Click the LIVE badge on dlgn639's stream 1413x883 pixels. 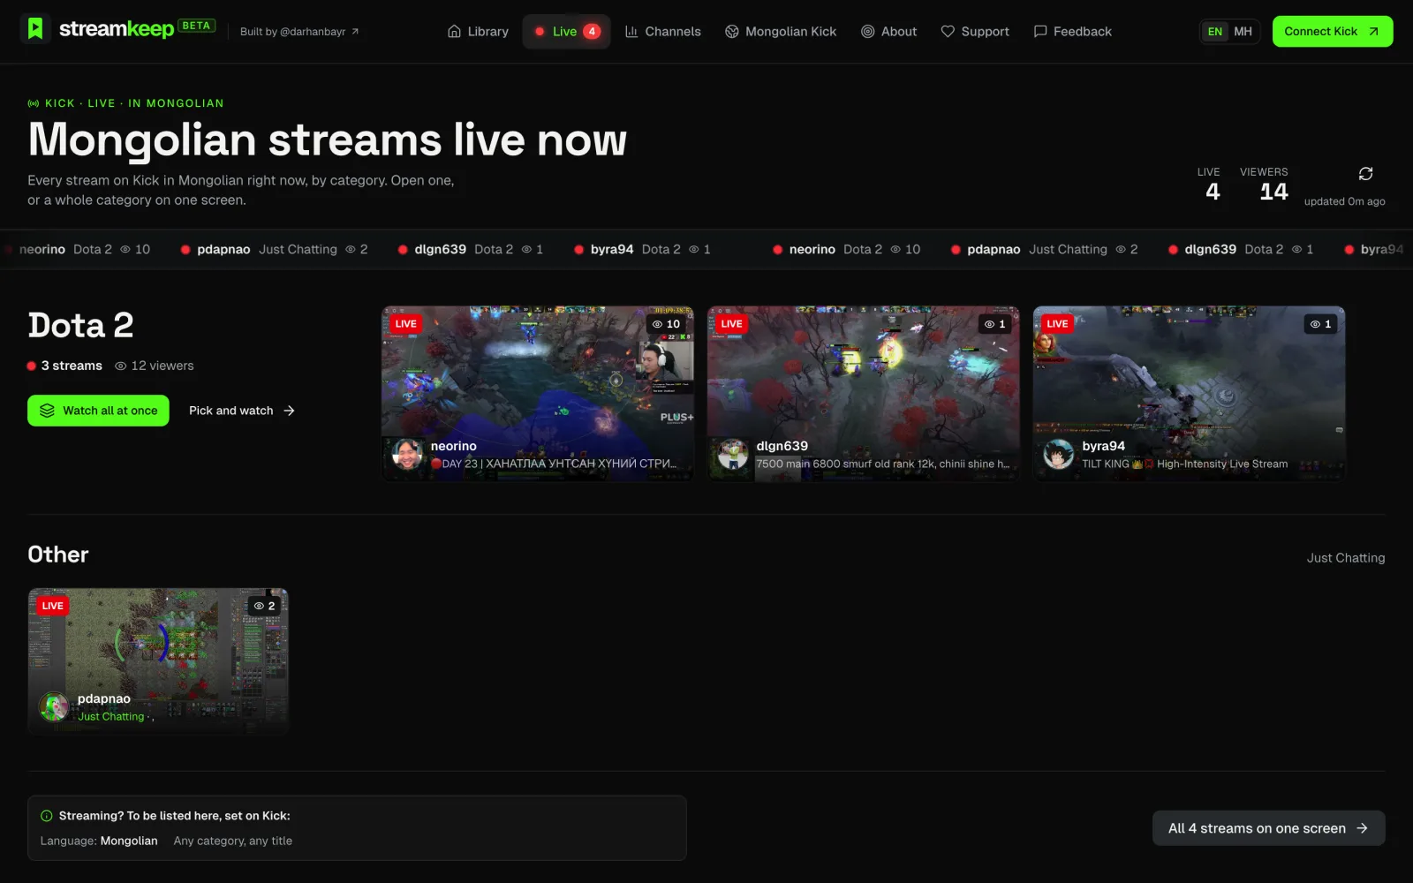point(732,324)
